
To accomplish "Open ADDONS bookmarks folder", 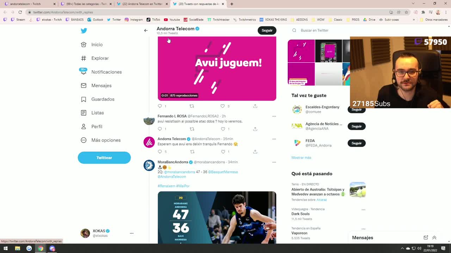I will [x=299, y=20].
